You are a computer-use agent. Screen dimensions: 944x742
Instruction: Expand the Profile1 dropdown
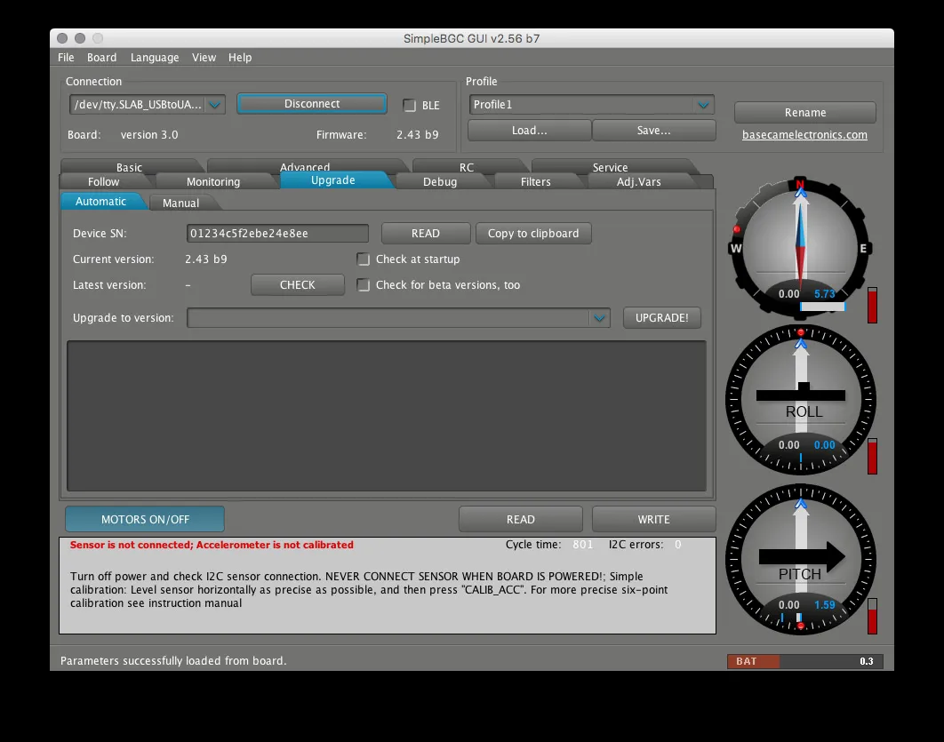tap(592, 105)
